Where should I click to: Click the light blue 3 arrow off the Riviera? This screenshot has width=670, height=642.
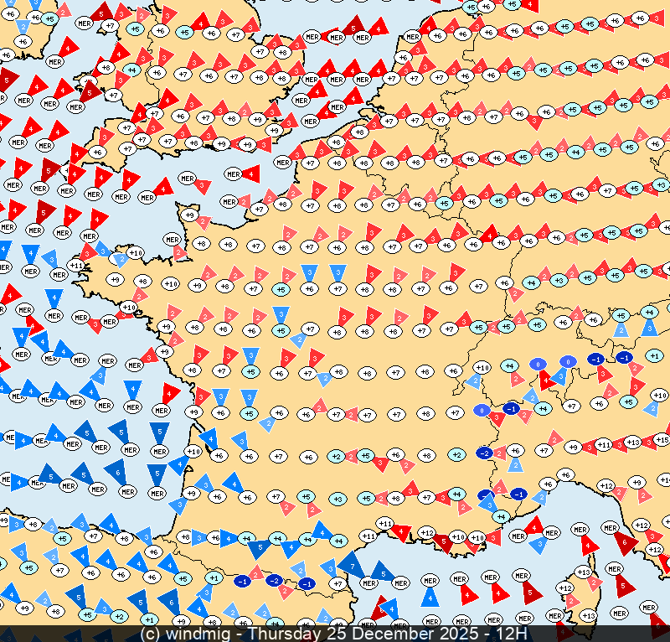pos(536,545)
